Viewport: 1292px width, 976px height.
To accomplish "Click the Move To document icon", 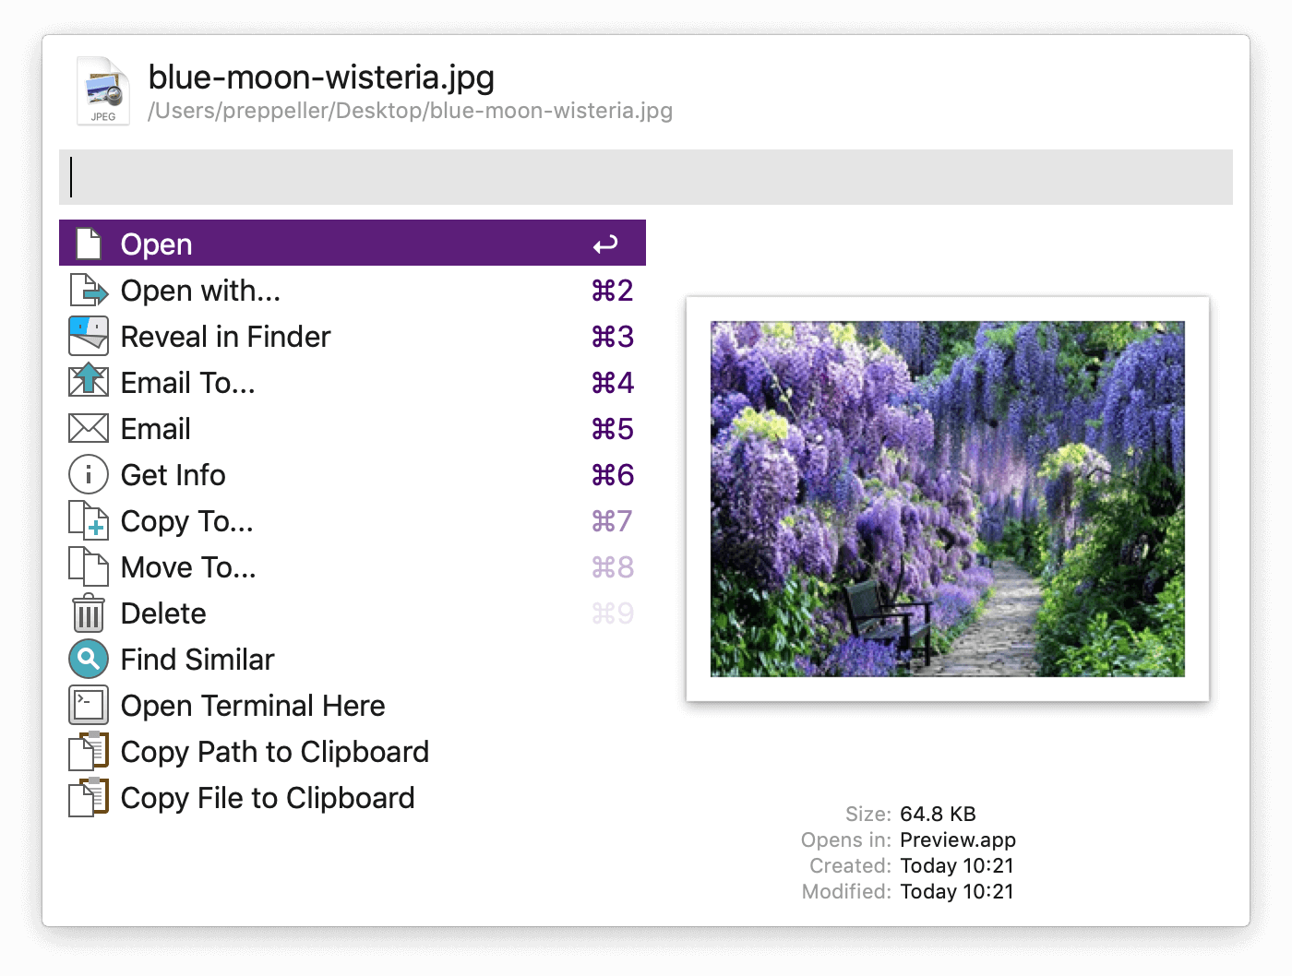I will point(87,566).
